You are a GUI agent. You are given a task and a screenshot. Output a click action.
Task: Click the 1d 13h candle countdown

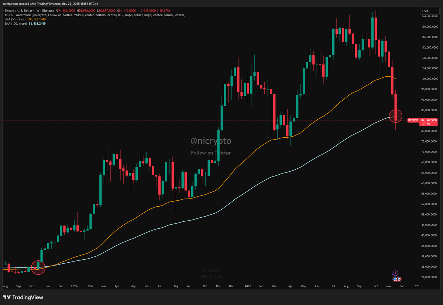[x=425, y=124]
